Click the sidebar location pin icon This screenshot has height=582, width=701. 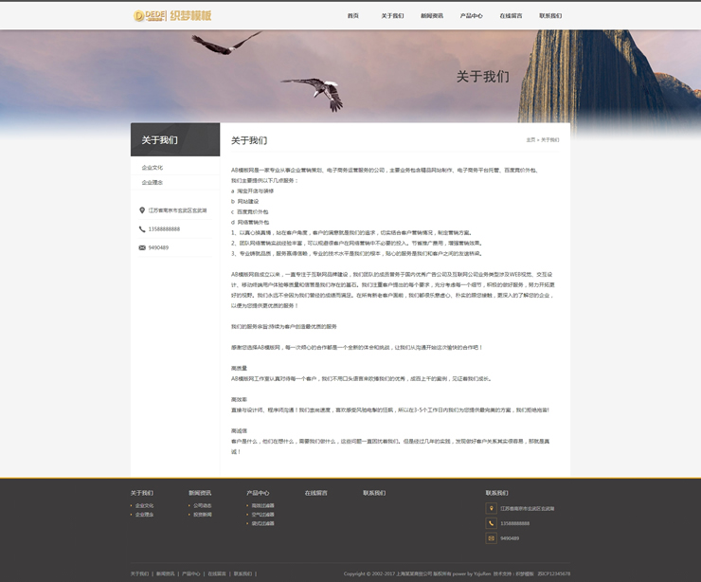click(x=142, y=210)
